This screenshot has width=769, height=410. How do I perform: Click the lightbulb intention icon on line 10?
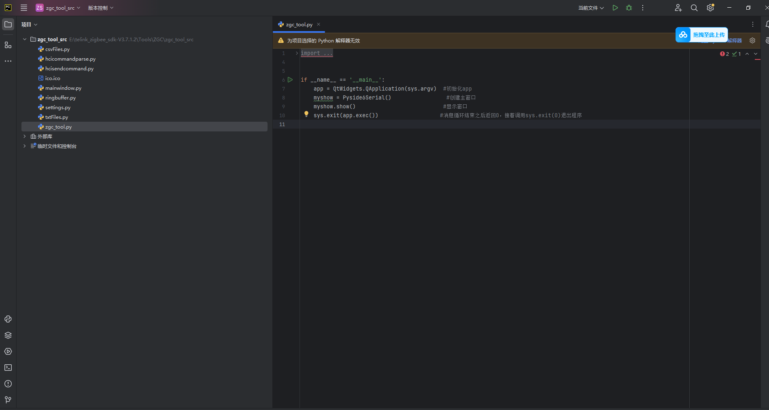tap(306, 114)
